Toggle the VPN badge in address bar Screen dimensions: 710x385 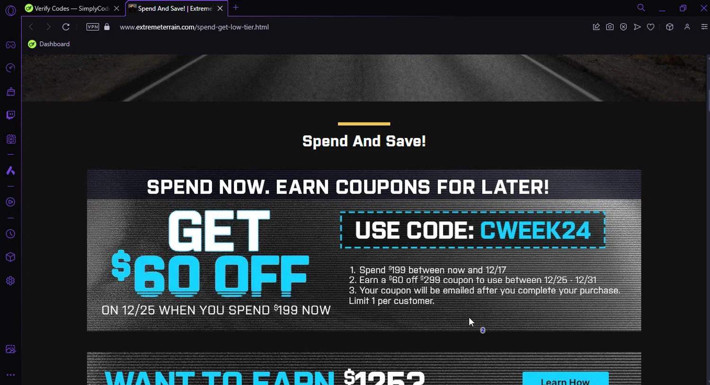93,27
